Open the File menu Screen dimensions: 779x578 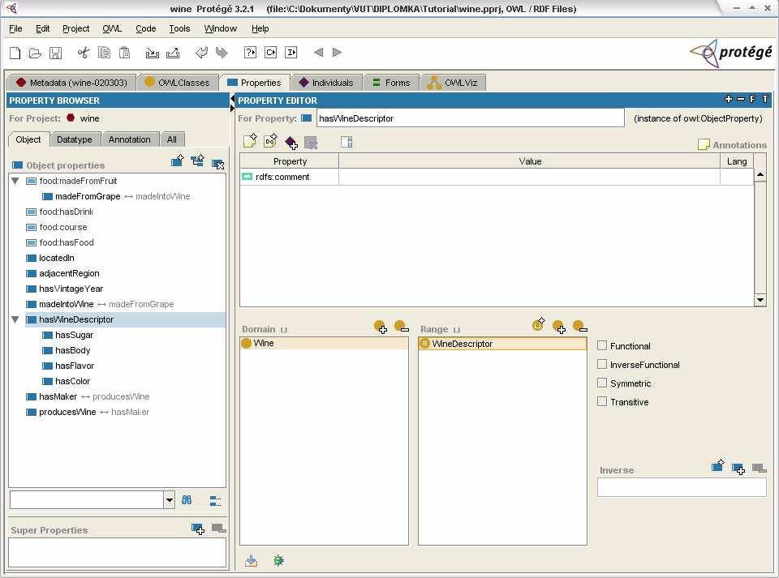coord(15,28)
